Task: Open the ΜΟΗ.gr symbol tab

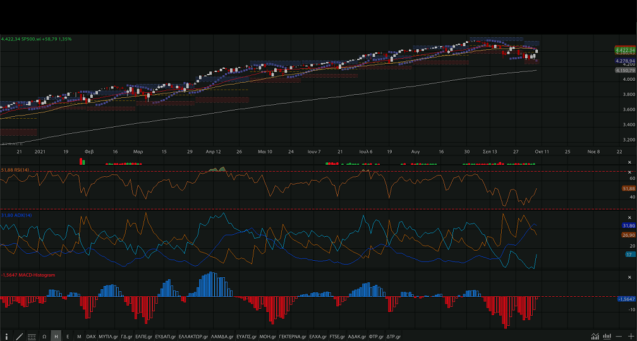Action: pos(268,337)
